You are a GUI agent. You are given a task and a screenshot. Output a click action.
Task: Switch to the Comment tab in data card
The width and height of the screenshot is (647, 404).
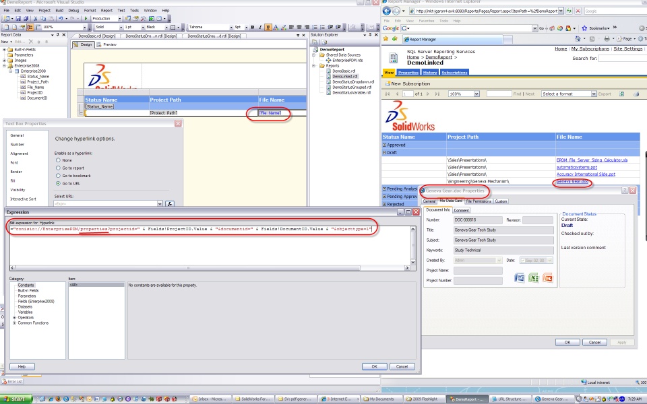pos(461,210)
